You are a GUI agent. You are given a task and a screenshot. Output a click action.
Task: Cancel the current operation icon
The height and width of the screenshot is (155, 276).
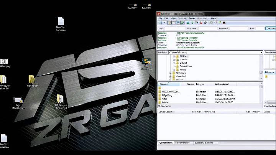pos(197,23)
